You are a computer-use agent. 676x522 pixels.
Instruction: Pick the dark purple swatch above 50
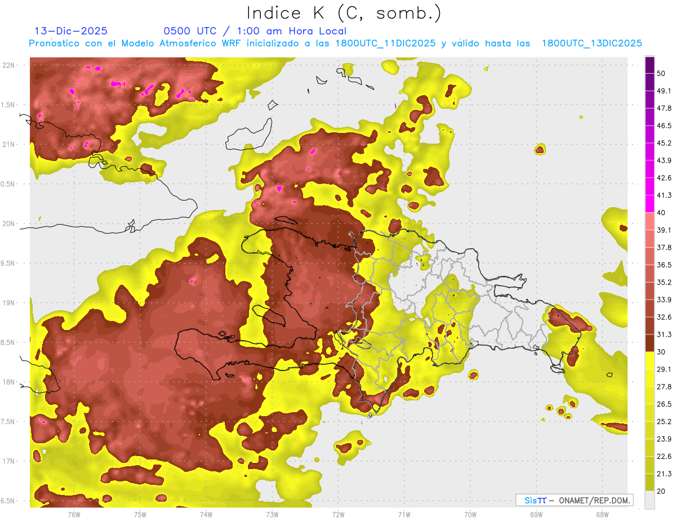point(650,65)
